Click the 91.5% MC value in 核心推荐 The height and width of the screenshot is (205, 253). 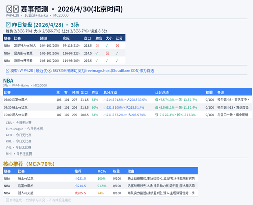pos(102,186)
